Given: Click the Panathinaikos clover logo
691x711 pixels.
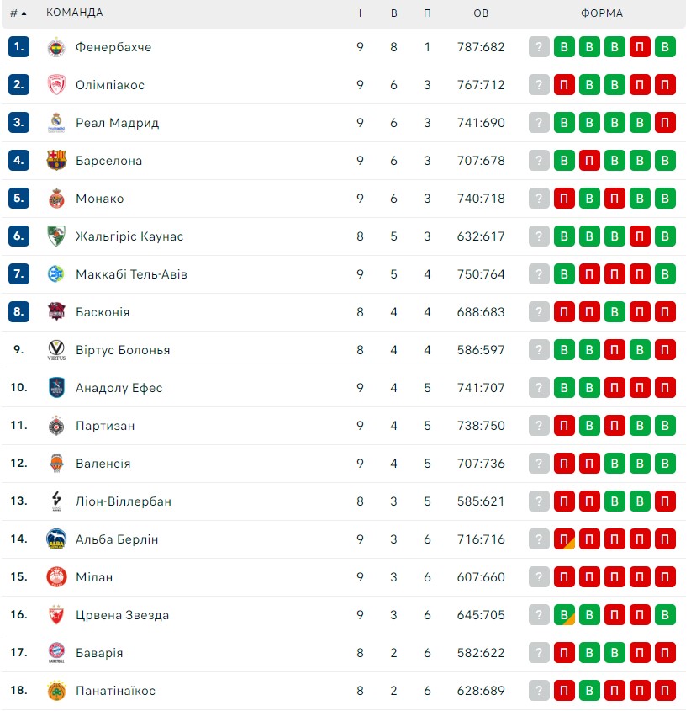Looking at the screenshot, I should 56,691.
